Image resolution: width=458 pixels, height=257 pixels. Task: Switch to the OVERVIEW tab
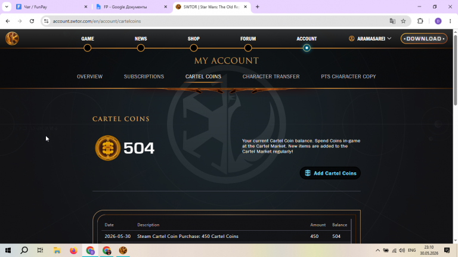[89, 76]
